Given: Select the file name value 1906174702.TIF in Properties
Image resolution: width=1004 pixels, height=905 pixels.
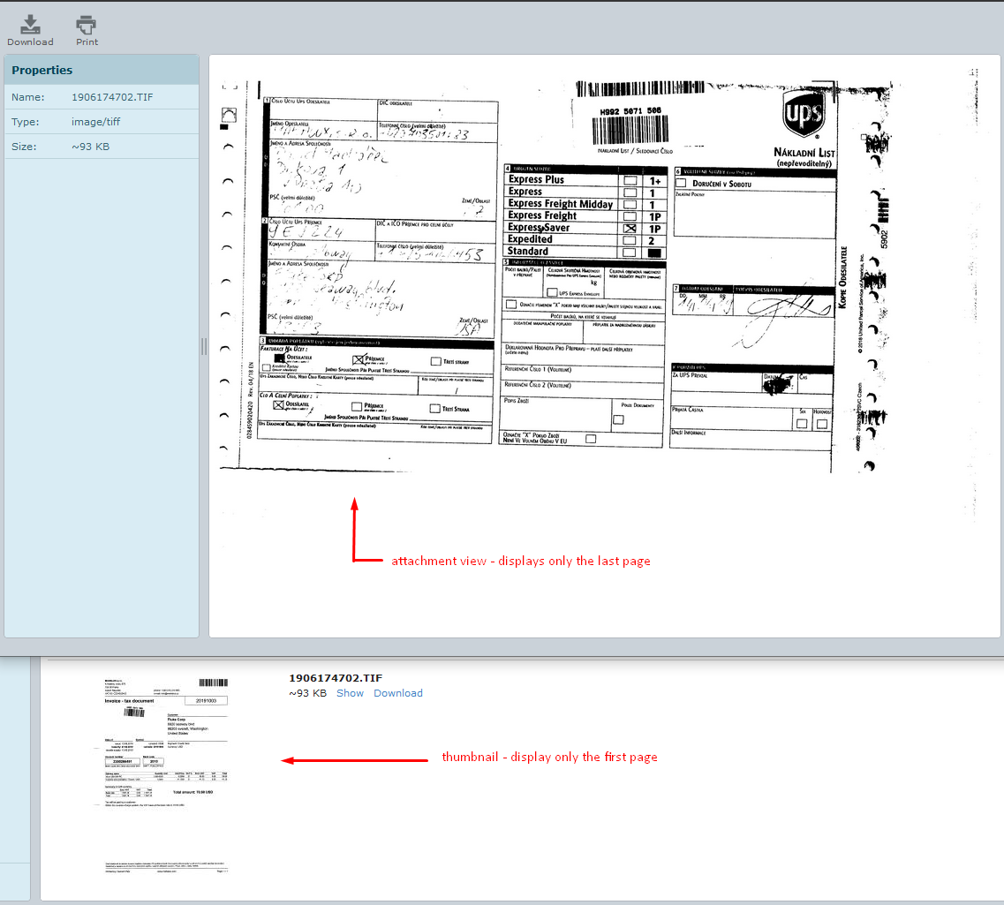Looking at the screenshot, I should 112,97.
